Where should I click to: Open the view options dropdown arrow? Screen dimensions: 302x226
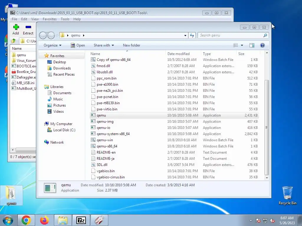[242, 45]
